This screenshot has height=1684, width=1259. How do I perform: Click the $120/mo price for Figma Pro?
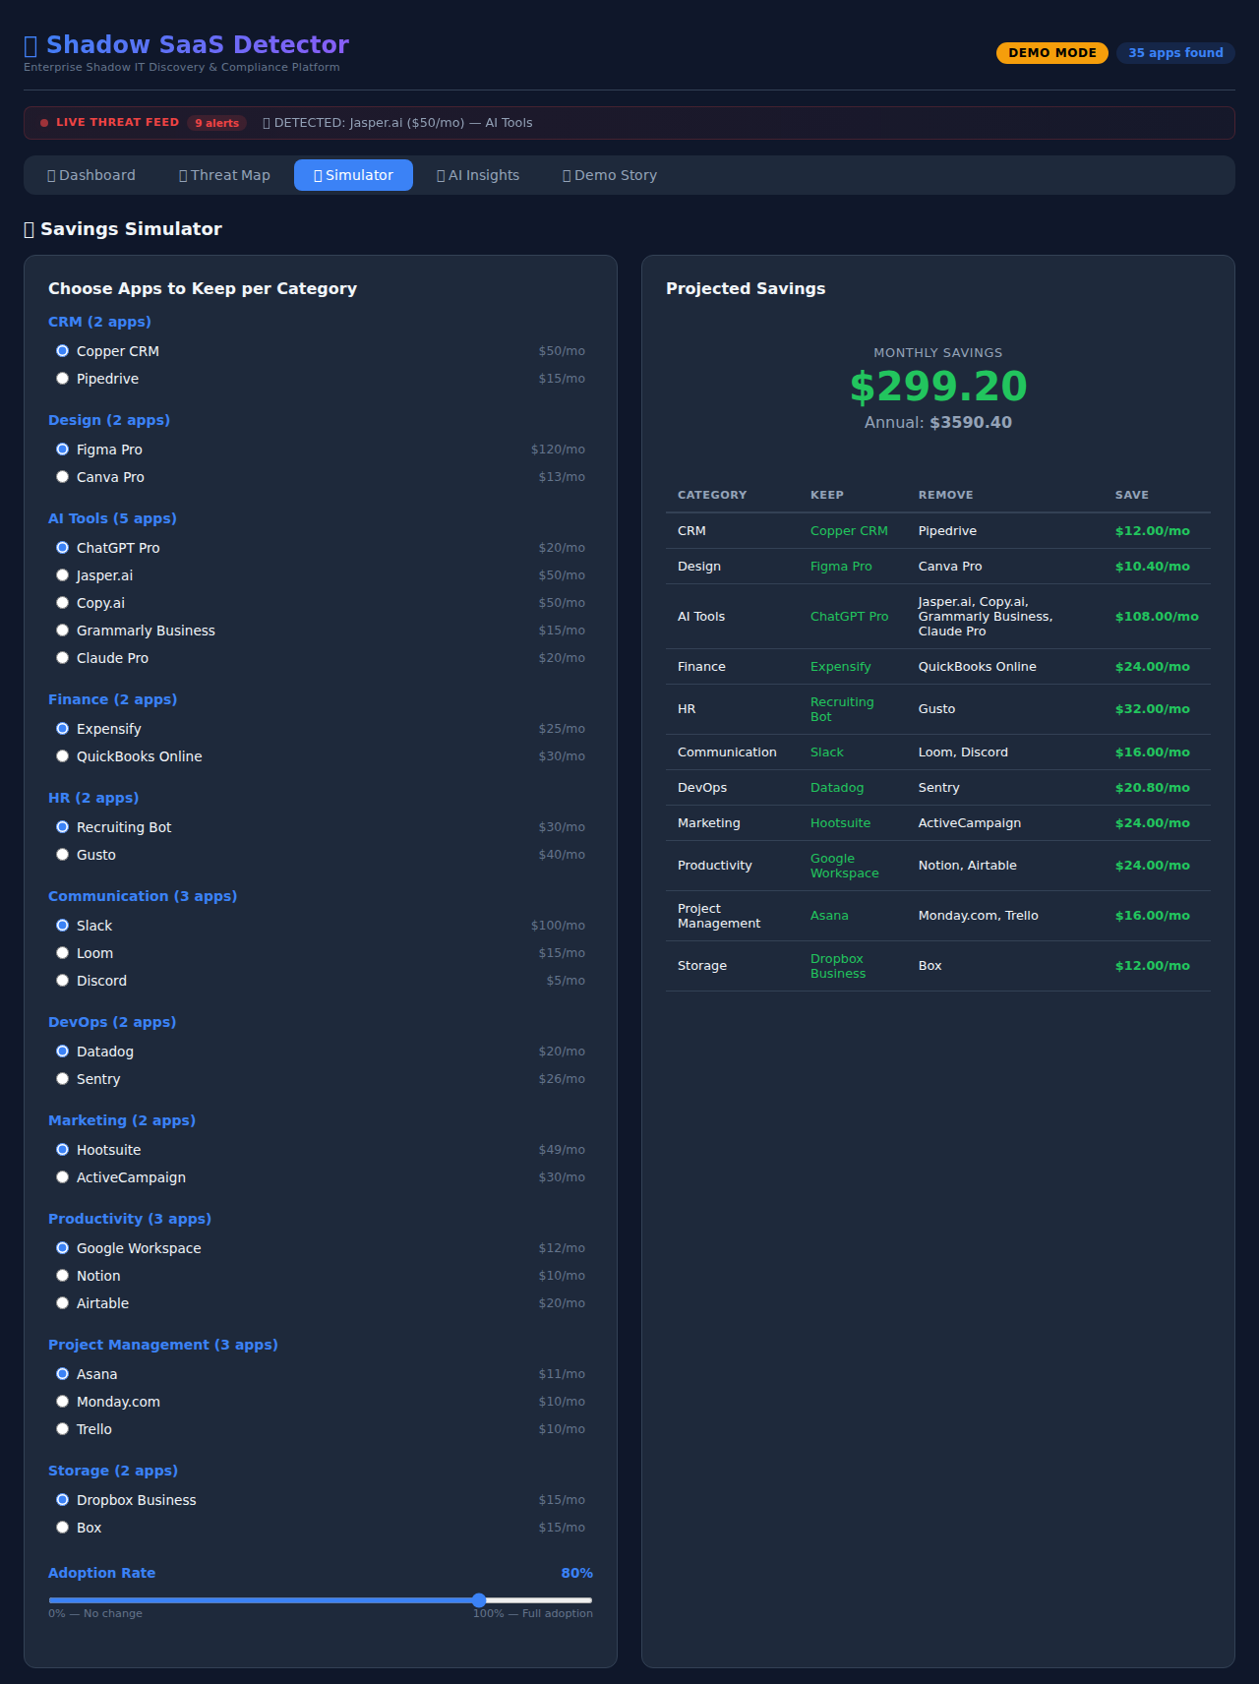[558, 450]
